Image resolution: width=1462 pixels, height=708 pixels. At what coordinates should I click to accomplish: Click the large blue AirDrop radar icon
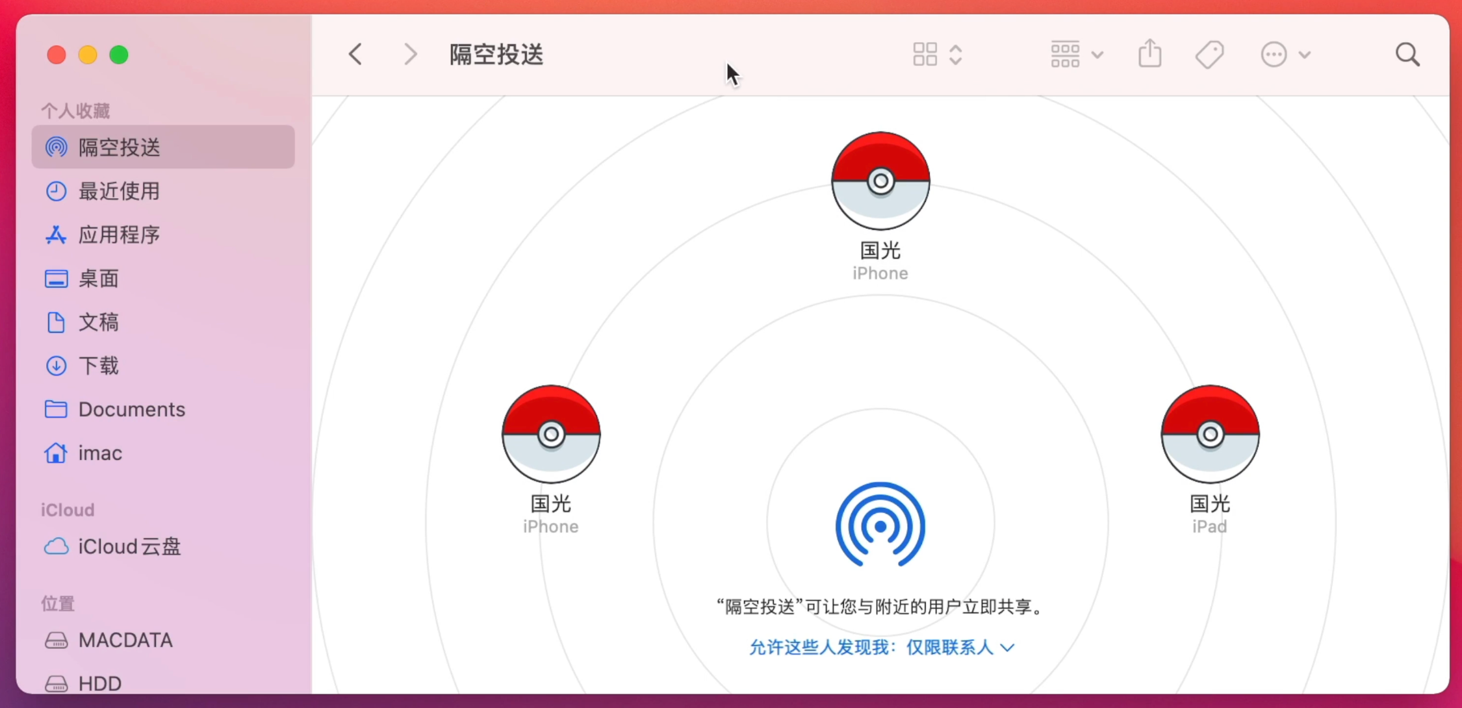pos(880,525)
